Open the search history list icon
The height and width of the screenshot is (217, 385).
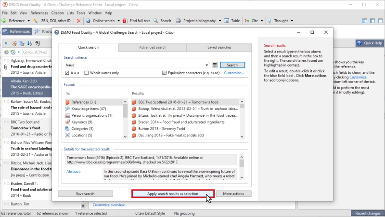[215, 65]
